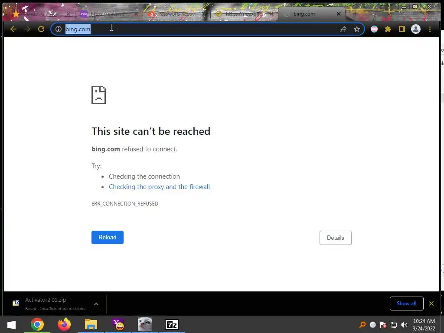View site information icon in address bar

coord(59,29)
